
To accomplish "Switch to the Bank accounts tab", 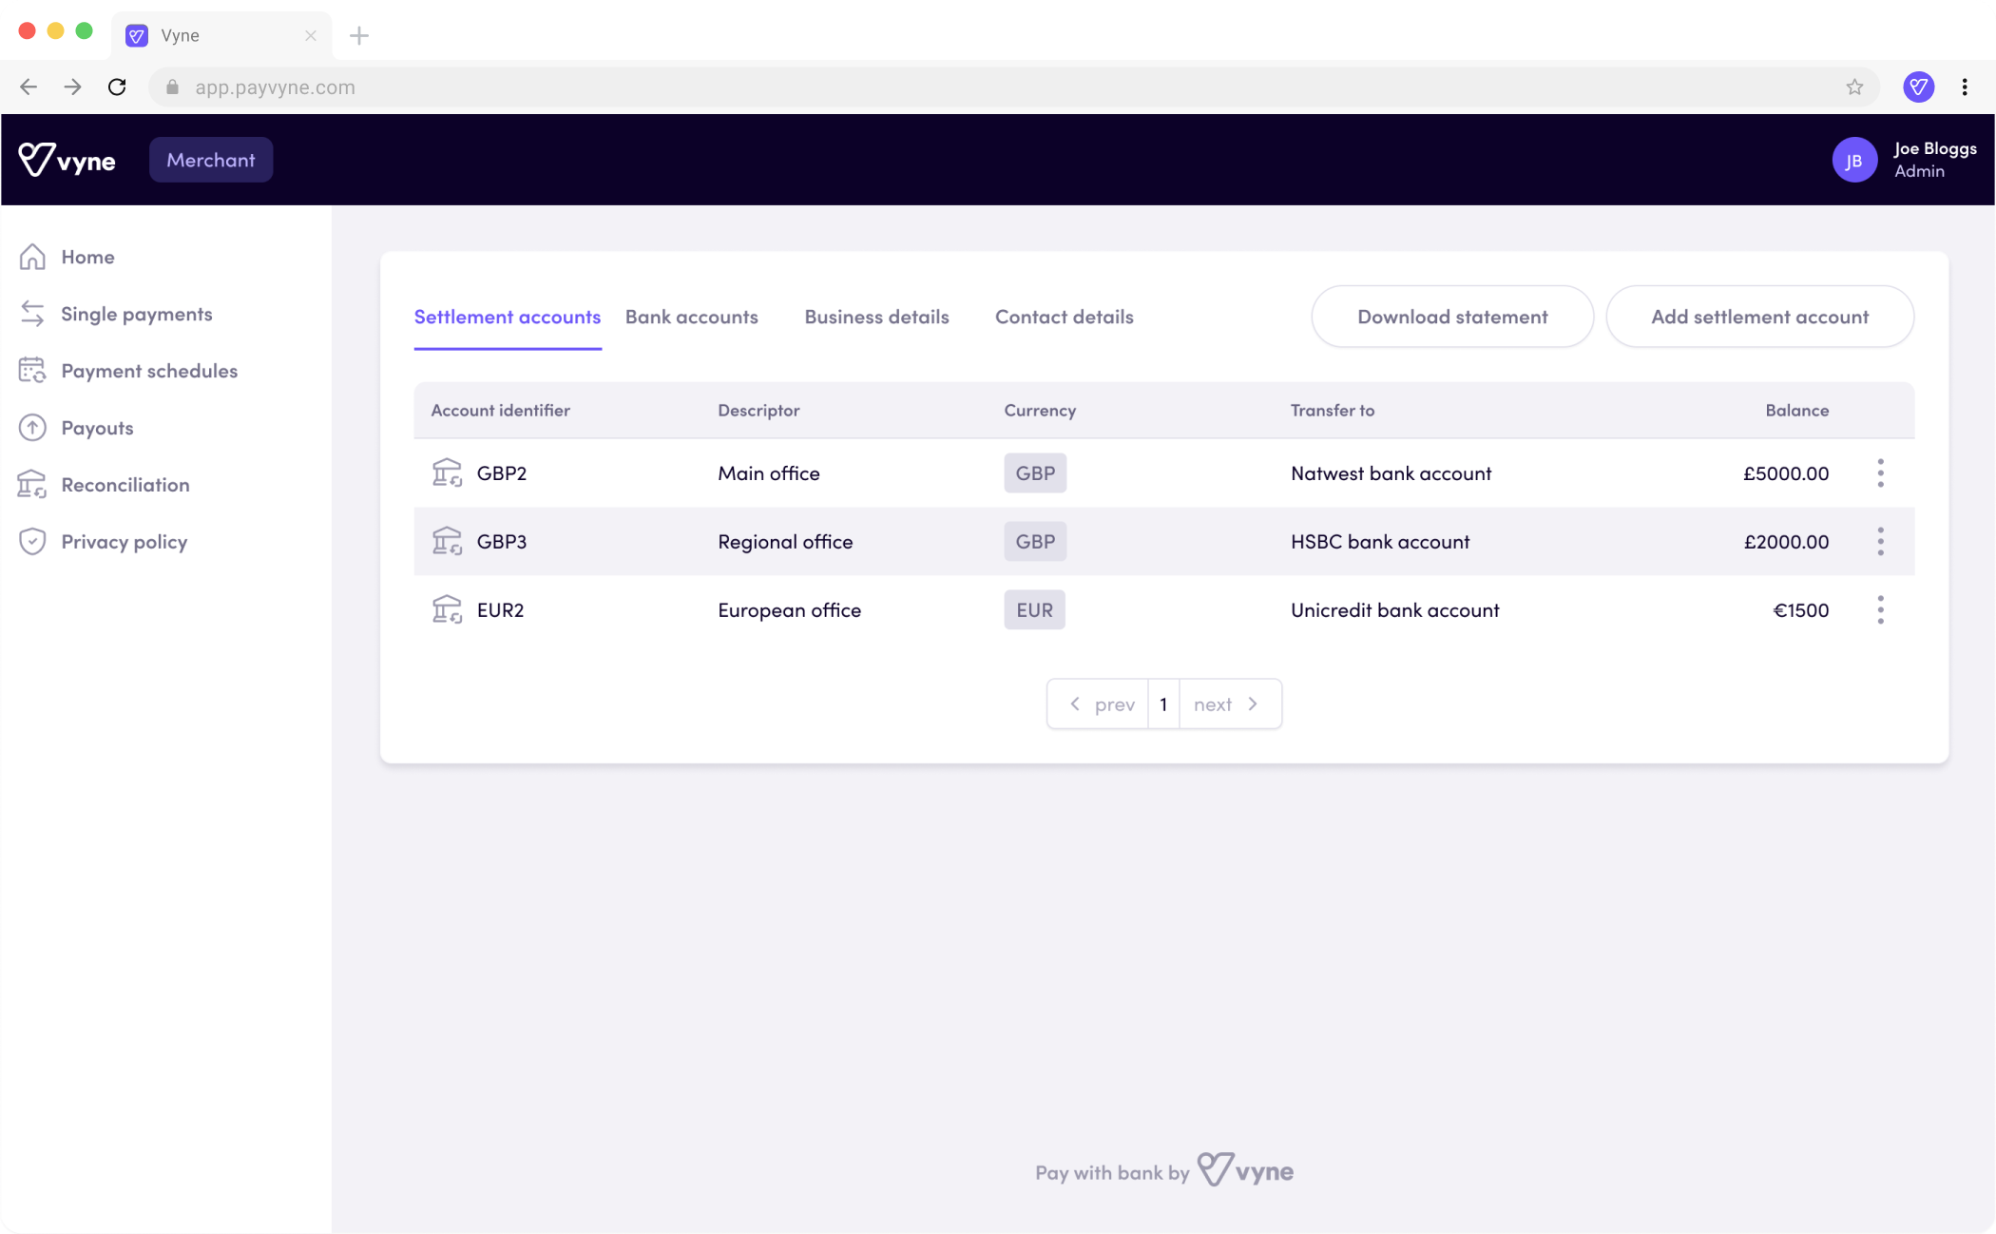I will pyautogui.click(x=691, y=317).
